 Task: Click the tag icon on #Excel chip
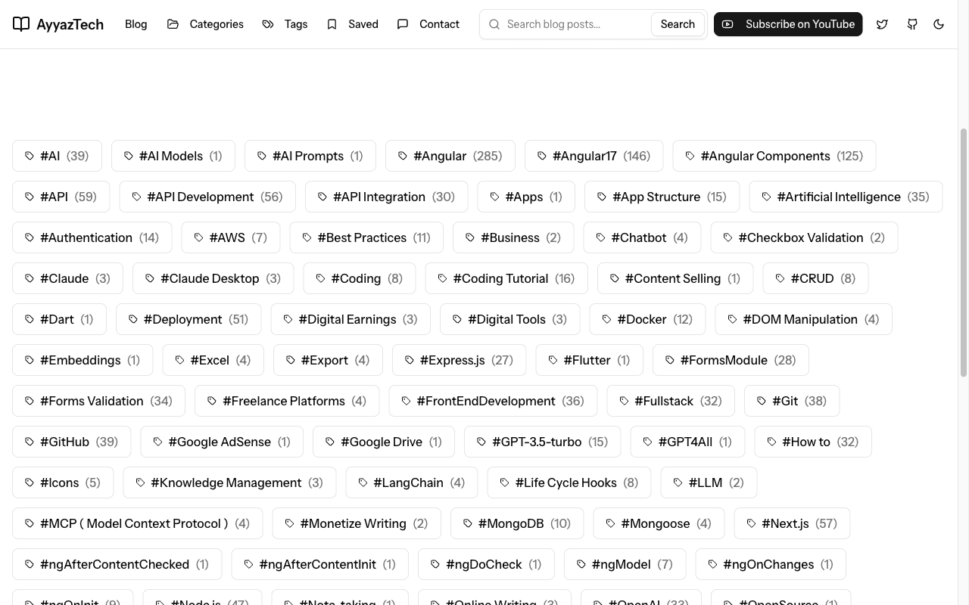click(179, 360)
